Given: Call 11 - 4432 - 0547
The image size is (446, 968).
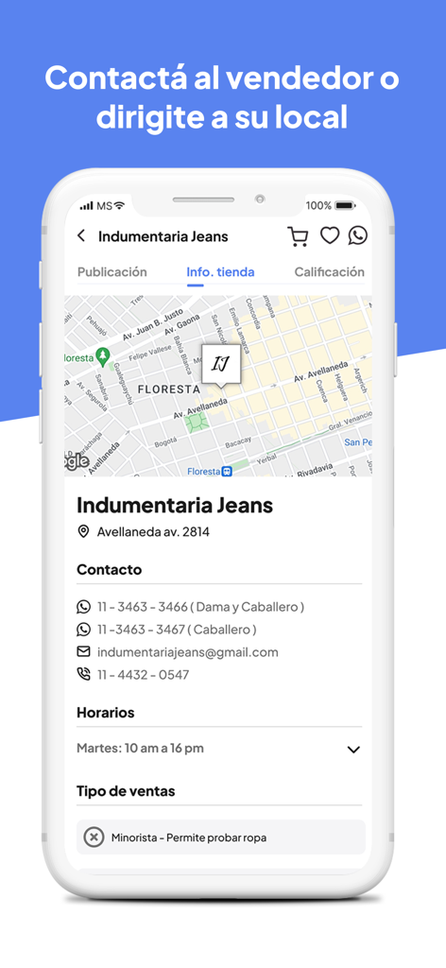Looking at the screenshot, I should 143,674.
